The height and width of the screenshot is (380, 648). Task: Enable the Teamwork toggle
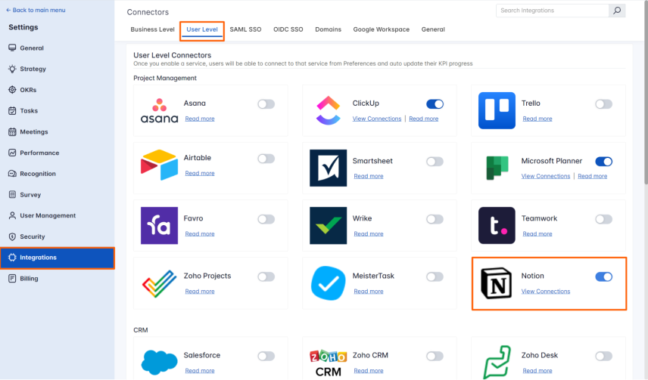point(604,219)
